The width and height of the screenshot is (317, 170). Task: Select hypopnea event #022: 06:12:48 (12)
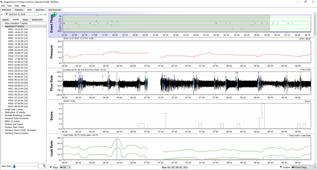18,92
